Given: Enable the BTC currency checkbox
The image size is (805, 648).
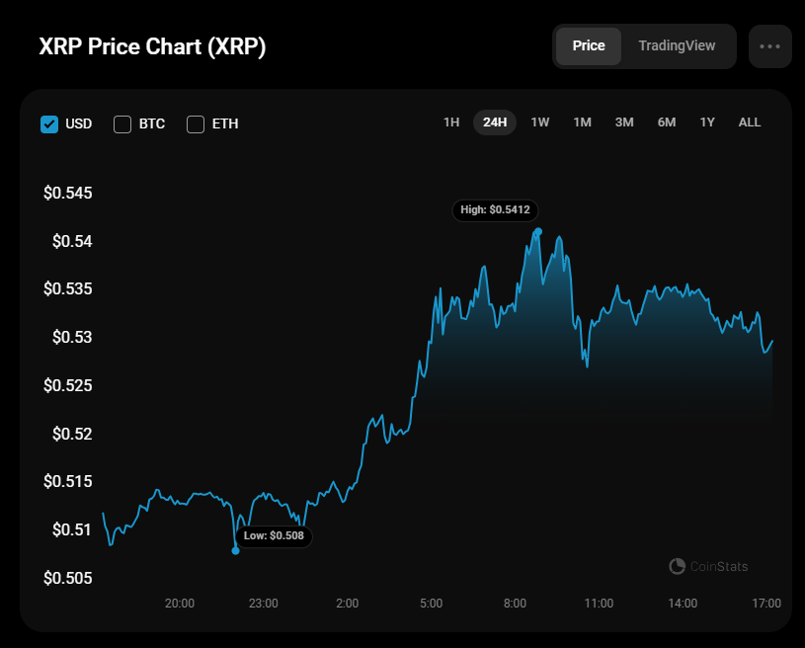Looking at the screenshot, I should tap(122, 123).
